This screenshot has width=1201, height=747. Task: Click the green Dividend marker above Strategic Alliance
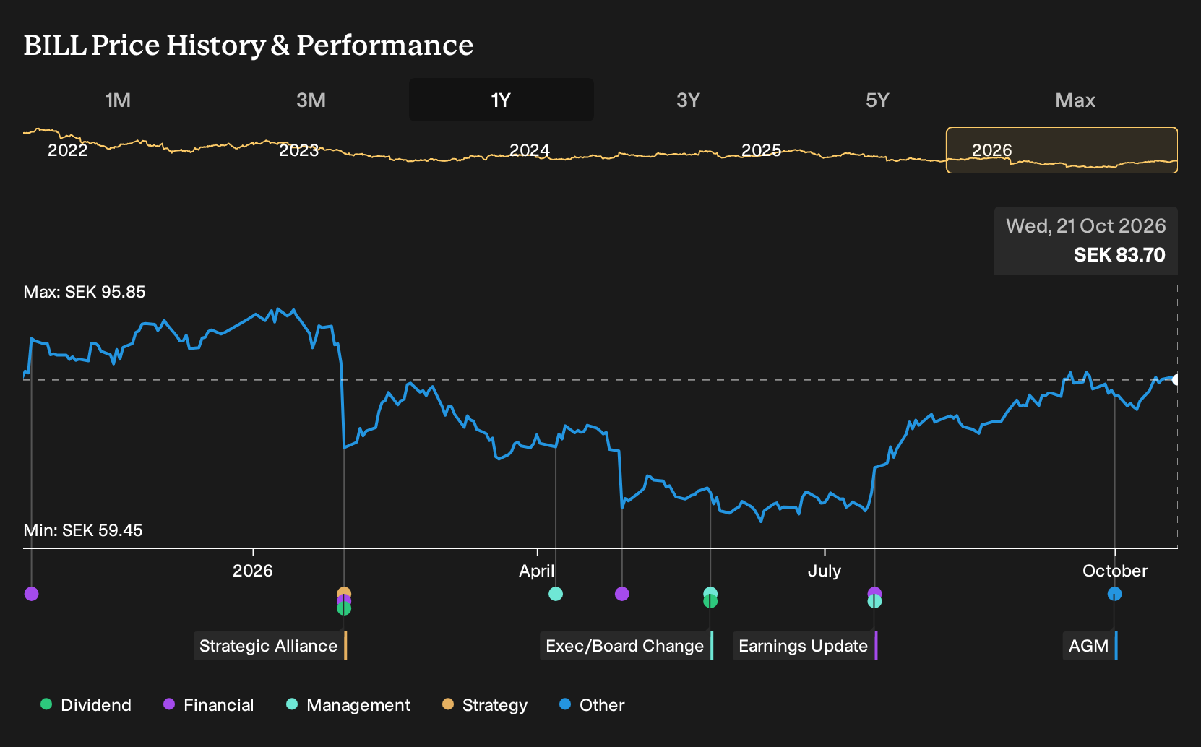(344, 609)
